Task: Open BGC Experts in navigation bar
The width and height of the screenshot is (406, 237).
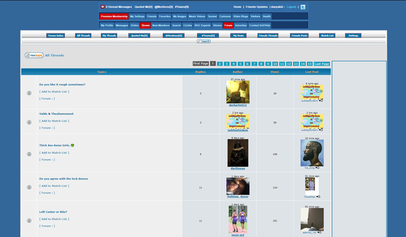Action: coord(202,25)
